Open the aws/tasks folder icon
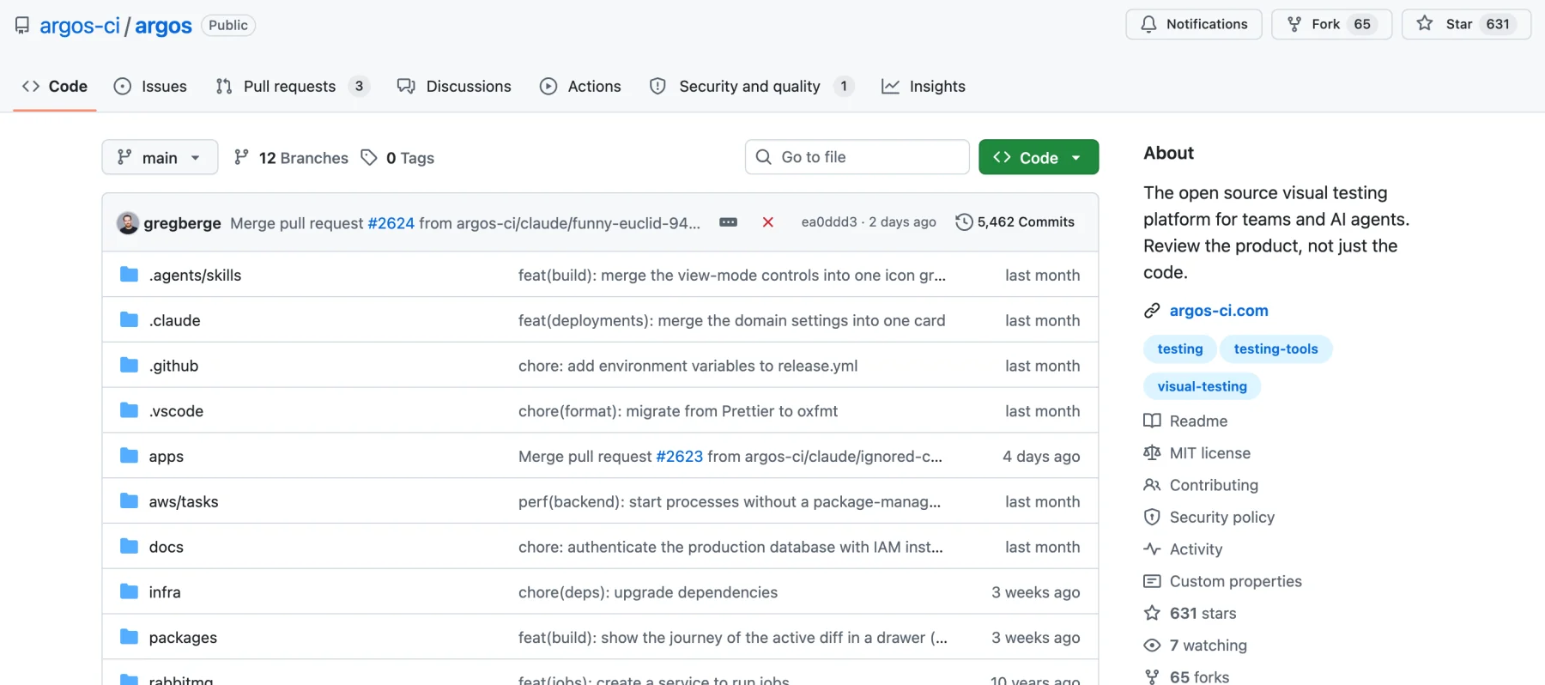The height and width of the screenshot is (685, 1545). [x=129, y=501]
